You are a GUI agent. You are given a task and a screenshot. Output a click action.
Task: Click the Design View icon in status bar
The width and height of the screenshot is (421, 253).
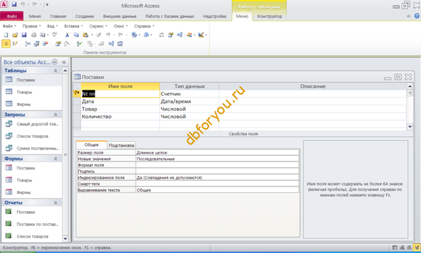[x=417, y=248]
